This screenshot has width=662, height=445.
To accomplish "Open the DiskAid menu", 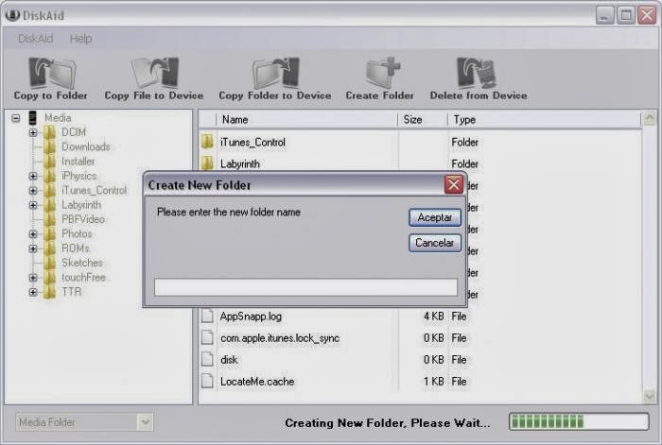I will [36, 39].
